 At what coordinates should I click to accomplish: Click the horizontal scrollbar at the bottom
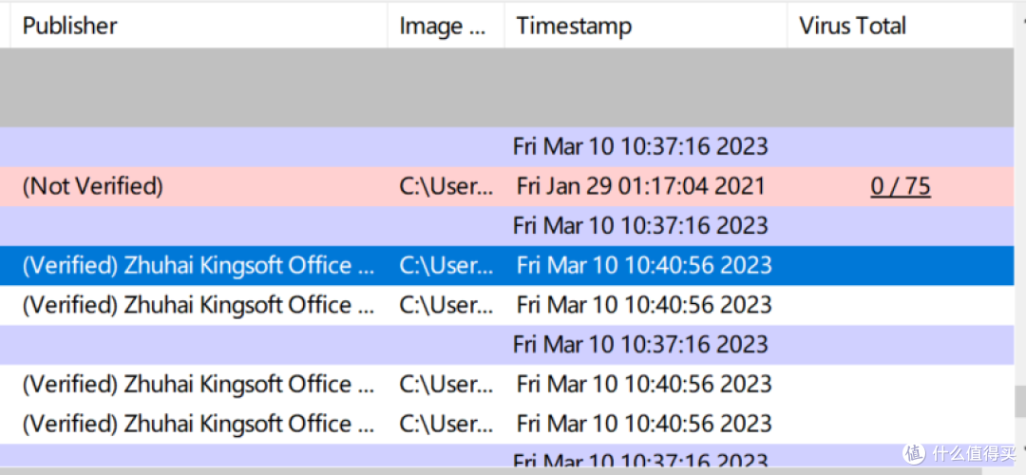[x=491, y=470]
